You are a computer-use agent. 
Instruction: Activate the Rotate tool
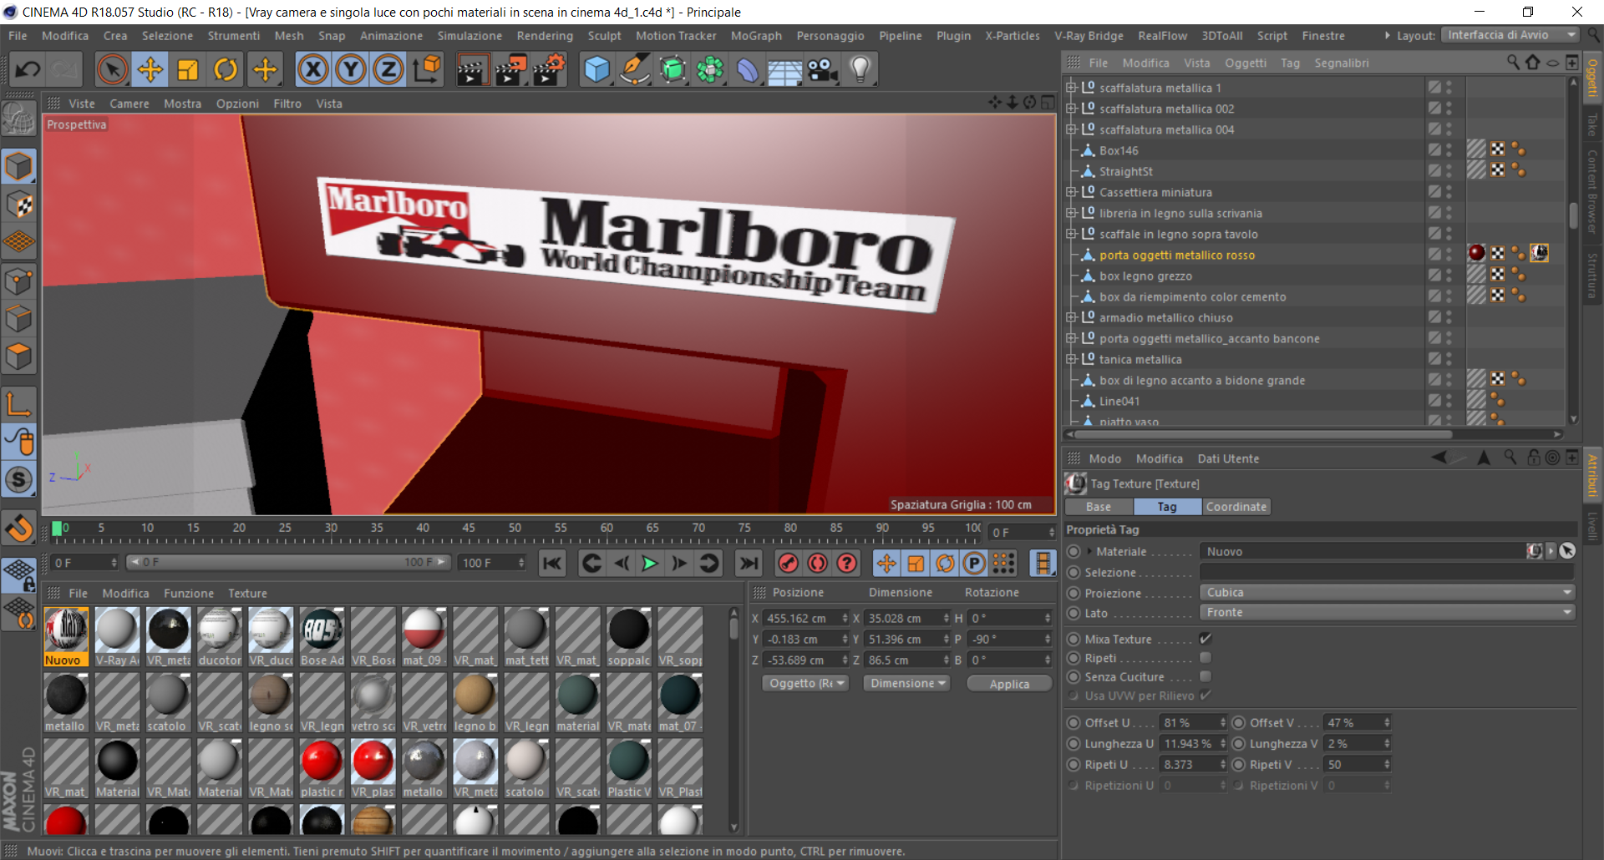(x=226, y=69)
